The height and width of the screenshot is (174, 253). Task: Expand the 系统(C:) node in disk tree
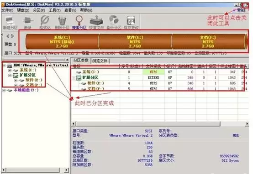10,70
